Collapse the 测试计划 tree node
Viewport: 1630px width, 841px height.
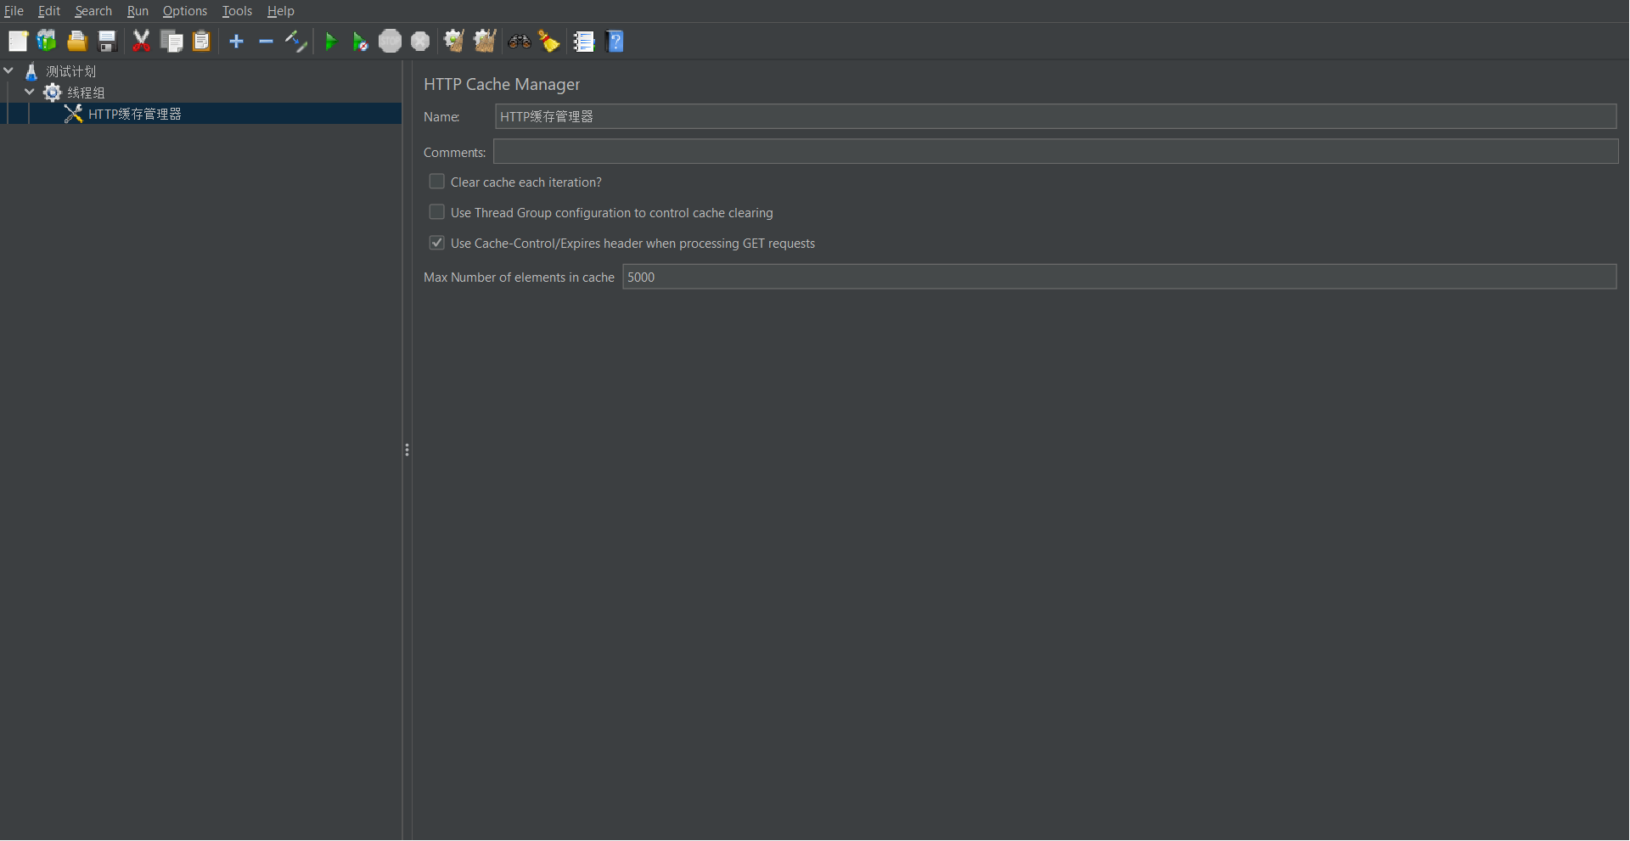[x=8, y=70]
